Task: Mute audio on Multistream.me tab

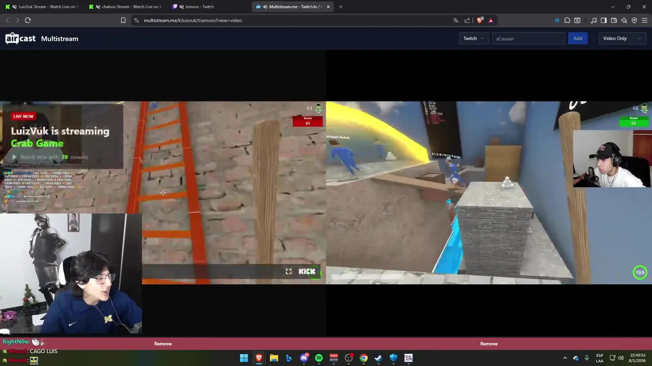Action: point(265,7)
